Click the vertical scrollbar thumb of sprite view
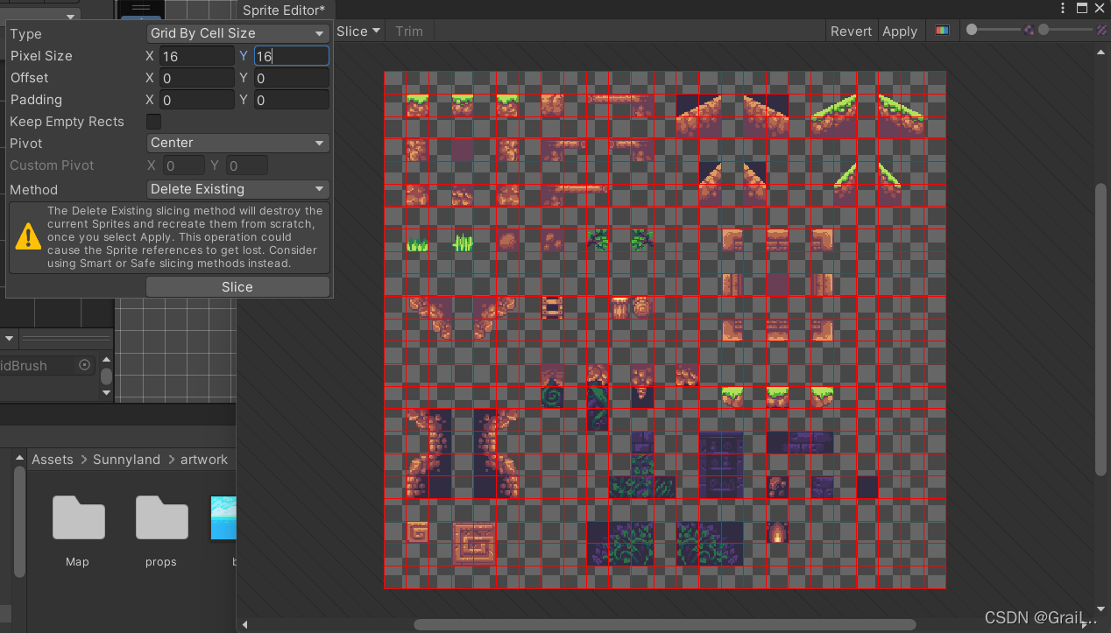1111x633 pixels. (1102, 329)
